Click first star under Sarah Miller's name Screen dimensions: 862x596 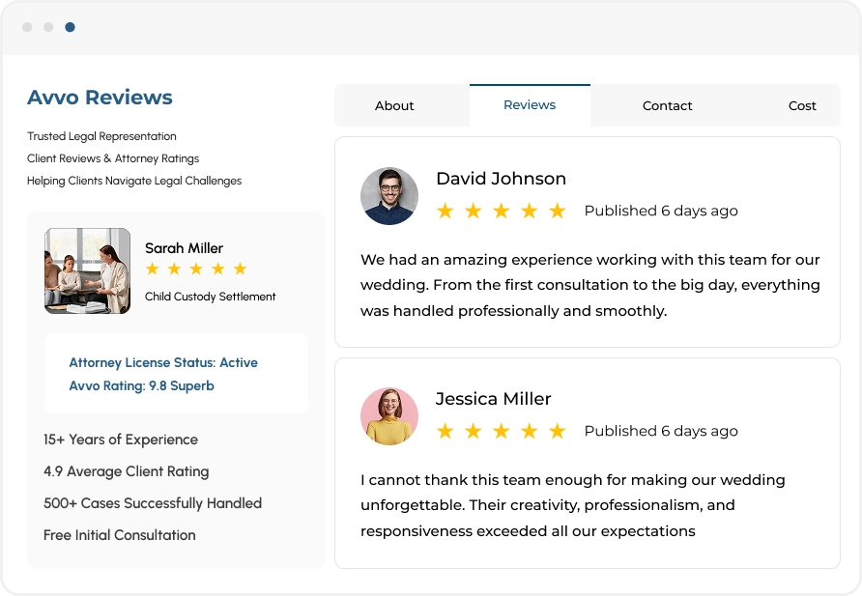tap(153, 269)
